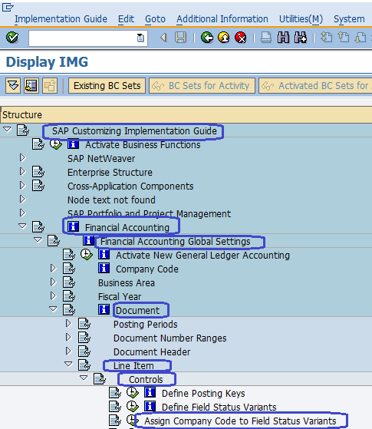This screenshot has width=372, height=429.
Task: Click the Print icon in toolbar
Action: [266, 38]
